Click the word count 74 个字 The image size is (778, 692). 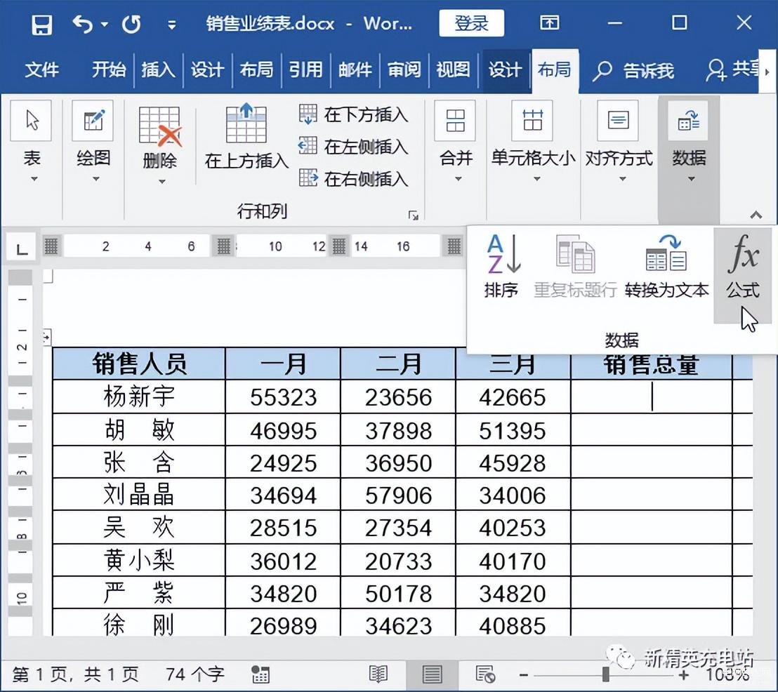(195, 674)
